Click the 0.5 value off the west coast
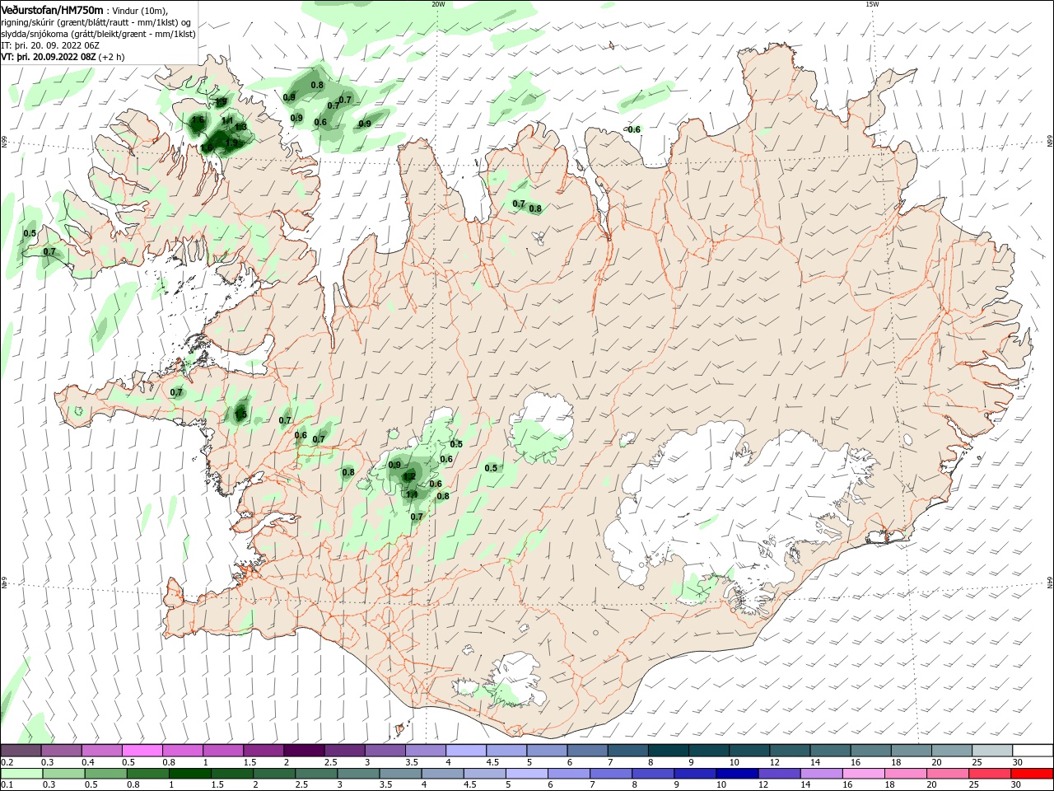 click(x=30, y=233)
